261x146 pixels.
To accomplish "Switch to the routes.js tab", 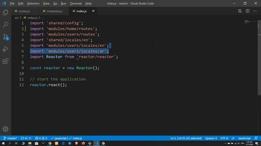I will click(x=24, y=11).
